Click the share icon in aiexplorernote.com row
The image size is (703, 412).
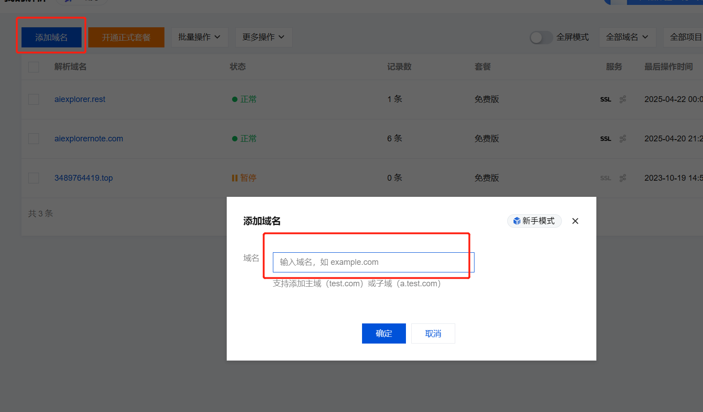point(623,139)
